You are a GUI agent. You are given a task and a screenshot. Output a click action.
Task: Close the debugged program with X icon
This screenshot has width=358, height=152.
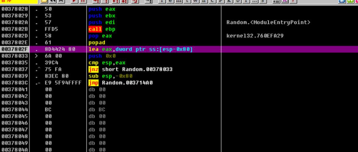(61, 1)
